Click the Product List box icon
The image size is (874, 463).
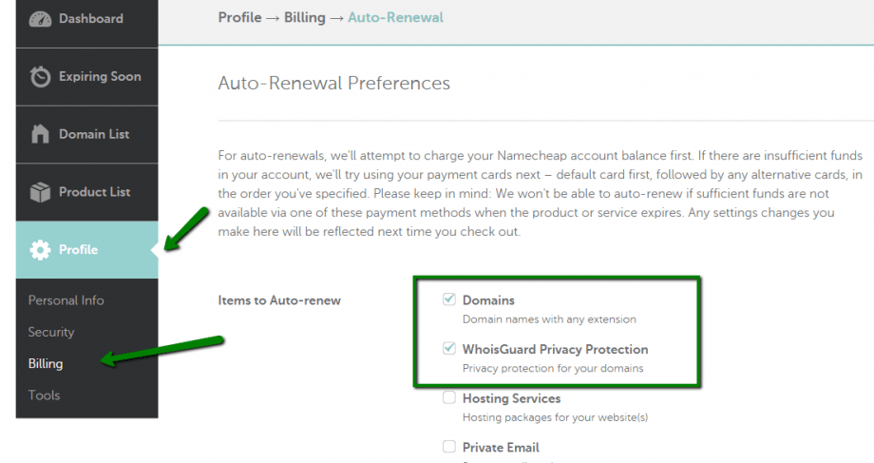pos(40,192)
